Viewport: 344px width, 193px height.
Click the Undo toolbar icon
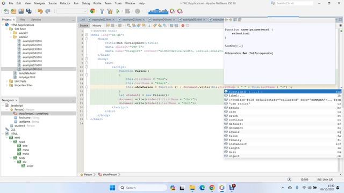(x=40, y=11)
